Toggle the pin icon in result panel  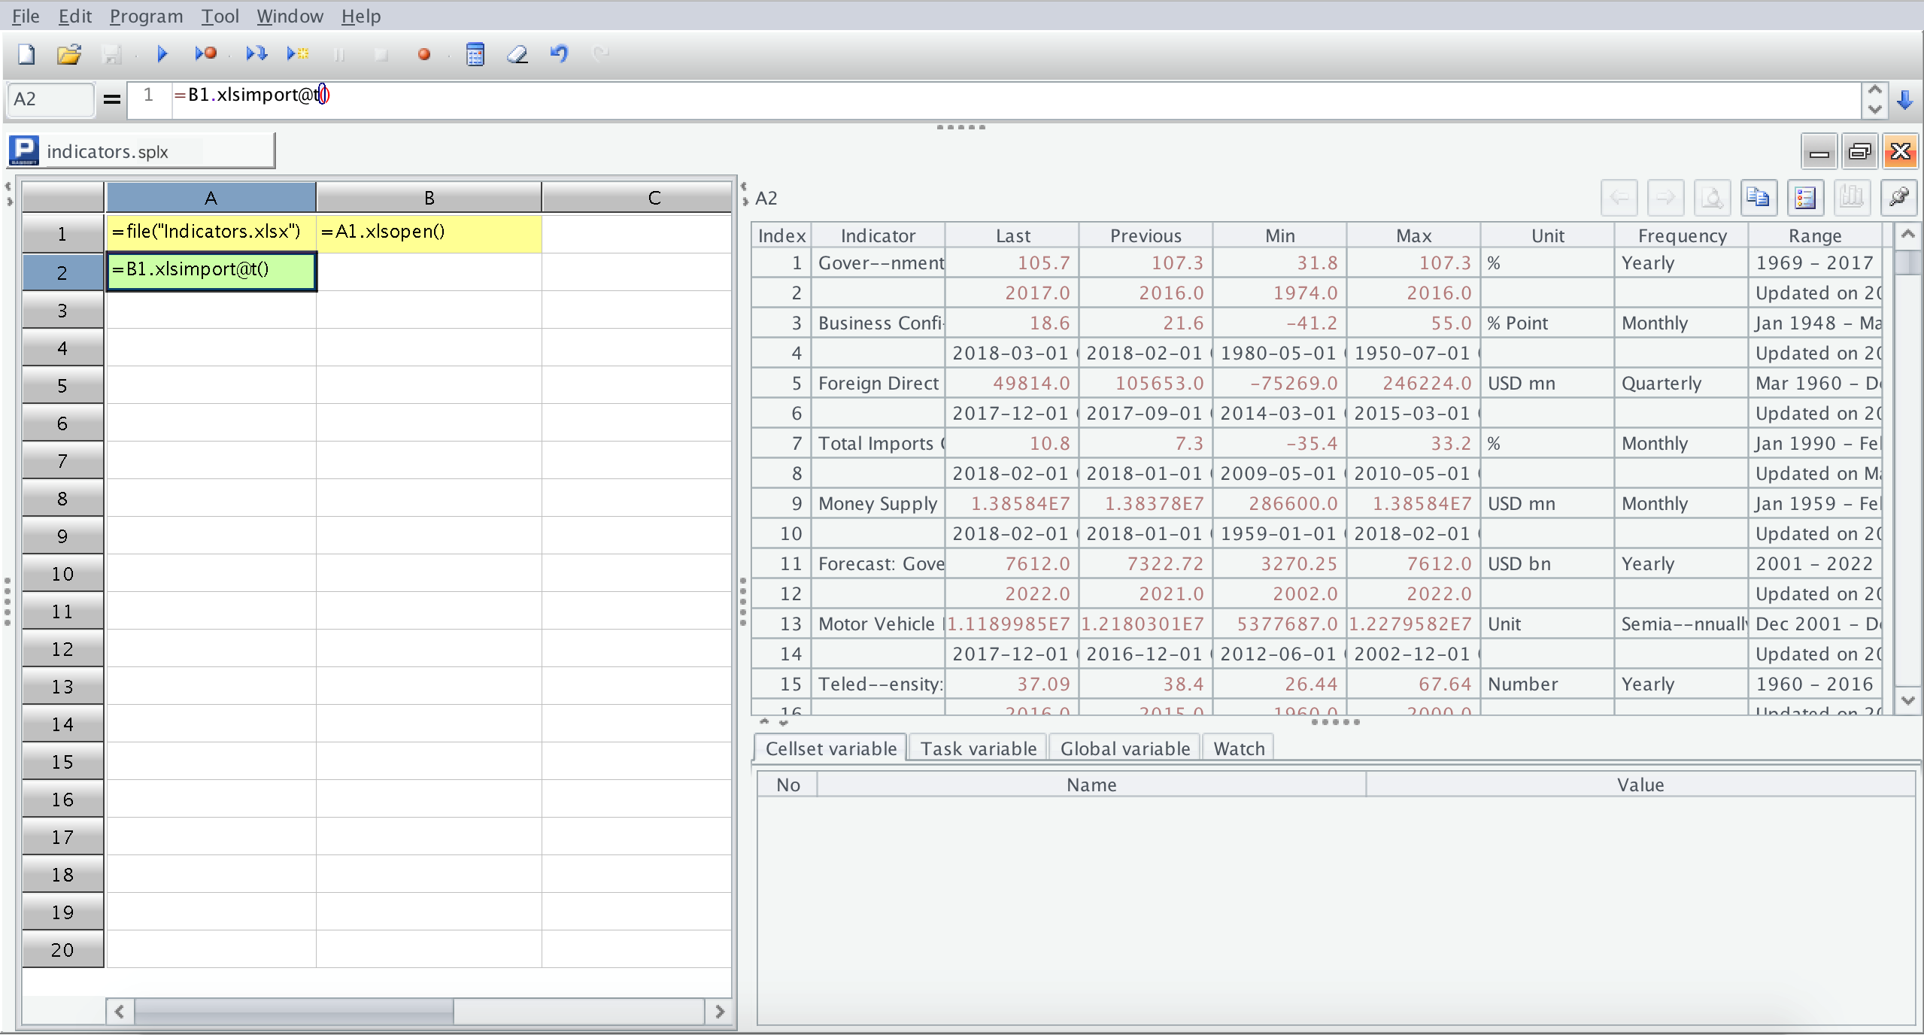pos(1898,198)
